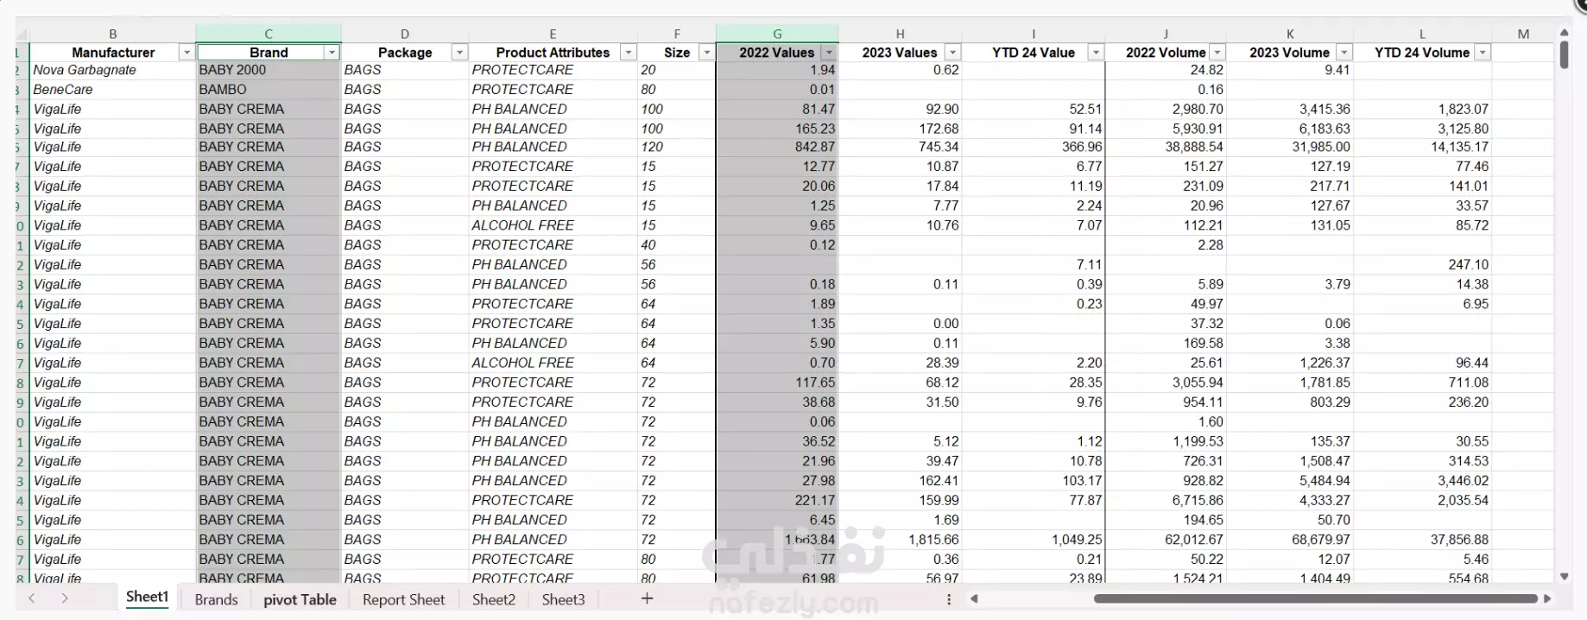Select column C header
This screenshot has height=620, width=1587.
pyautogui.click(x=269, y=34)
